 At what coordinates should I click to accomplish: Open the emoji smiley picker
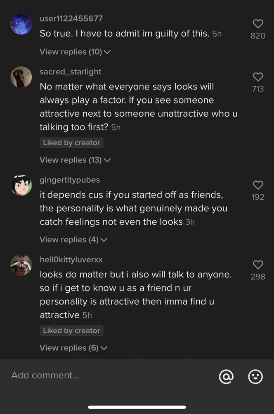(255, 376)
